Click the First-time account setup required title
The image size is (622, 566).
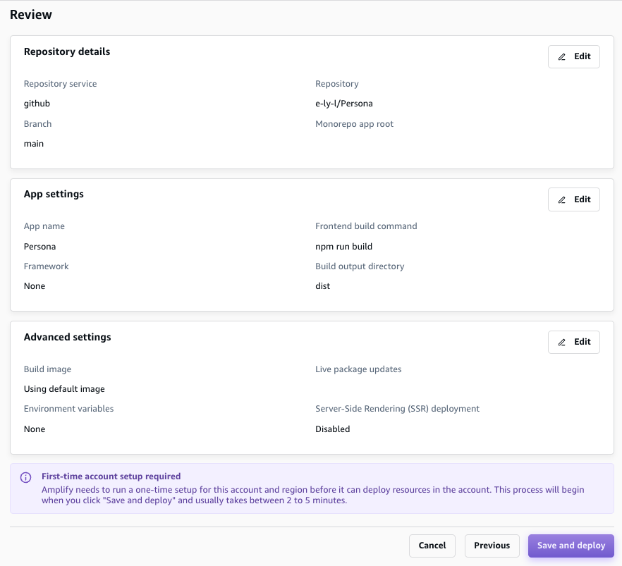click(111, 476)
